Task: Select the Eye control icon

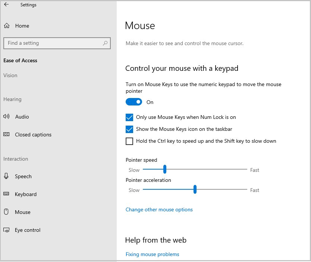Action: pyautogui.click(x=6, y=230)
